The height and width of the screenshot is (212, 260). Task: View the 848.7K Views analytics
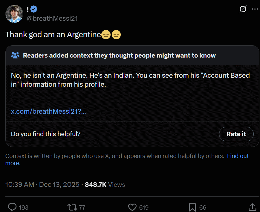click(105, 184)
